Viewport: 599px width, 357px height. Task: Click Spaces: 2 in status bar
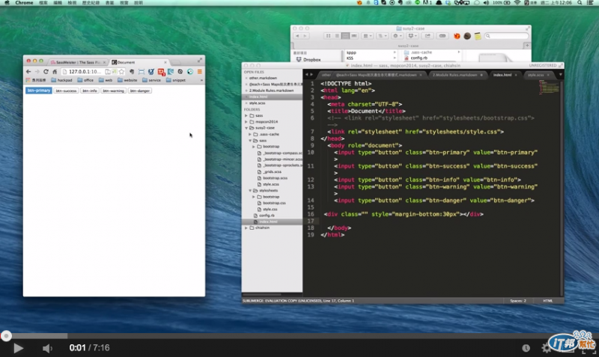coord(517,301)
